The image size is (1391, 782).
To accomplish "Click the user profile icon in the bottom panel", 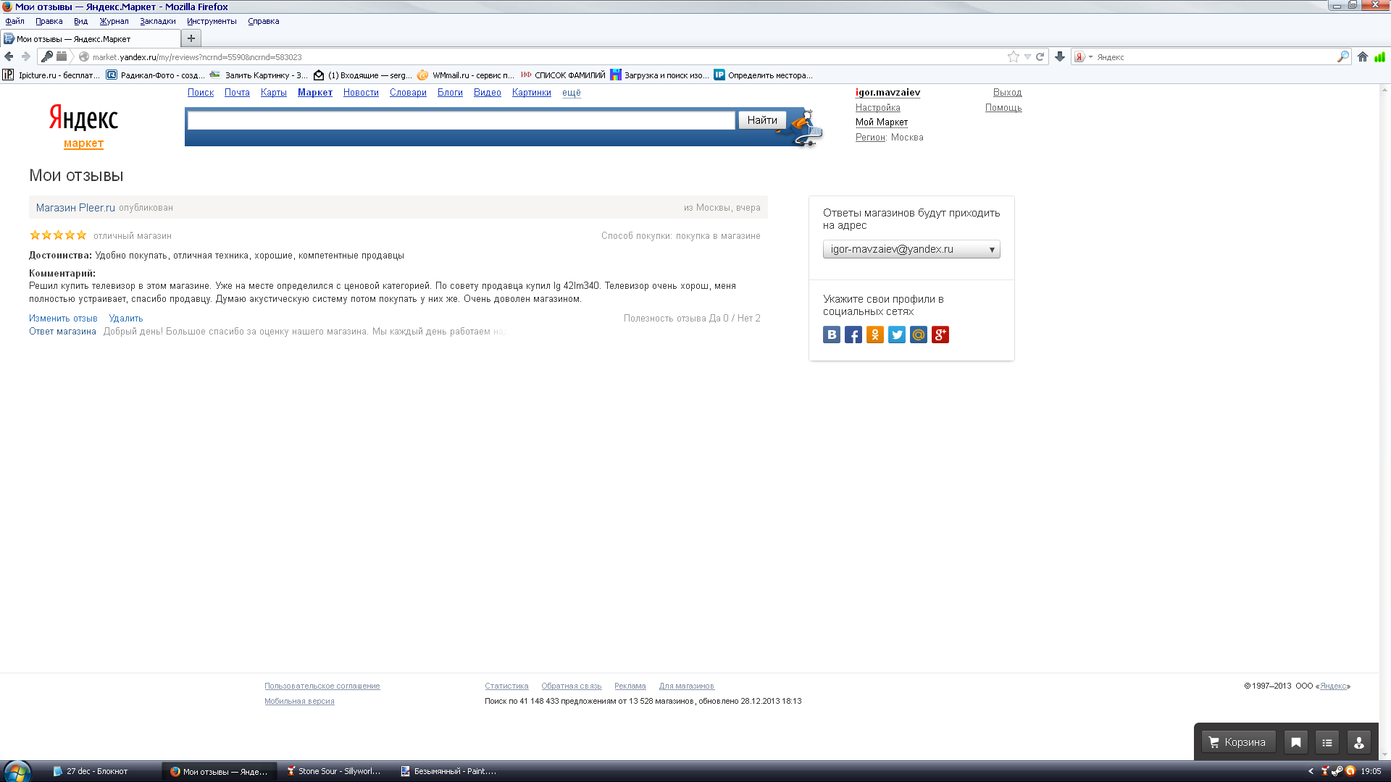I will 1359,742.
